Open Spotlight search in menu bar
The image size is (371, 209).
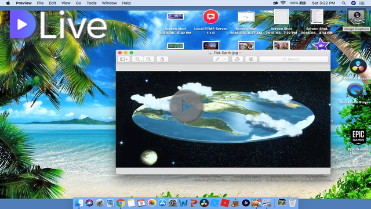pos(344,3)
